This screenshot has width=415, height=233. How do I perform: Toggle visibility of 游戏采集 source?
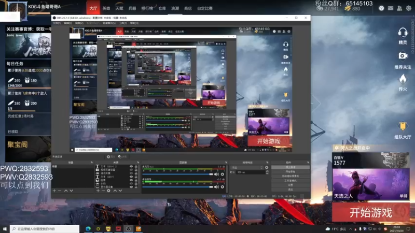point(131,173)
